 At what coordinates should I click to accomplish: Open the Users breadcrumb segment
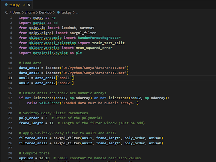click(x=16, y=12)
